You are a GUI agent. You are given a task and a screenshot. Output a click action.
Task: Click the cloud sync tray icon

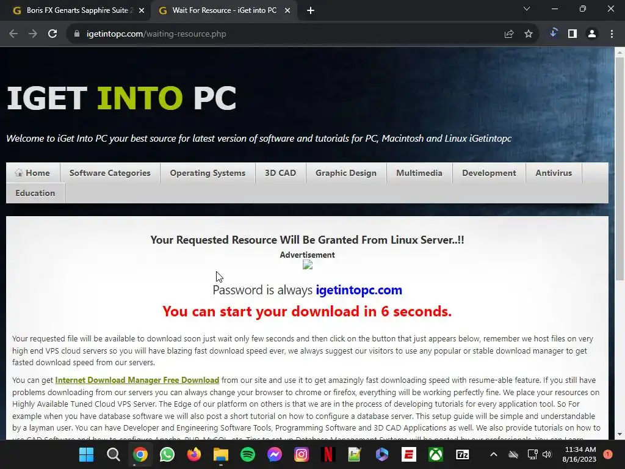[x=513, y=454]
